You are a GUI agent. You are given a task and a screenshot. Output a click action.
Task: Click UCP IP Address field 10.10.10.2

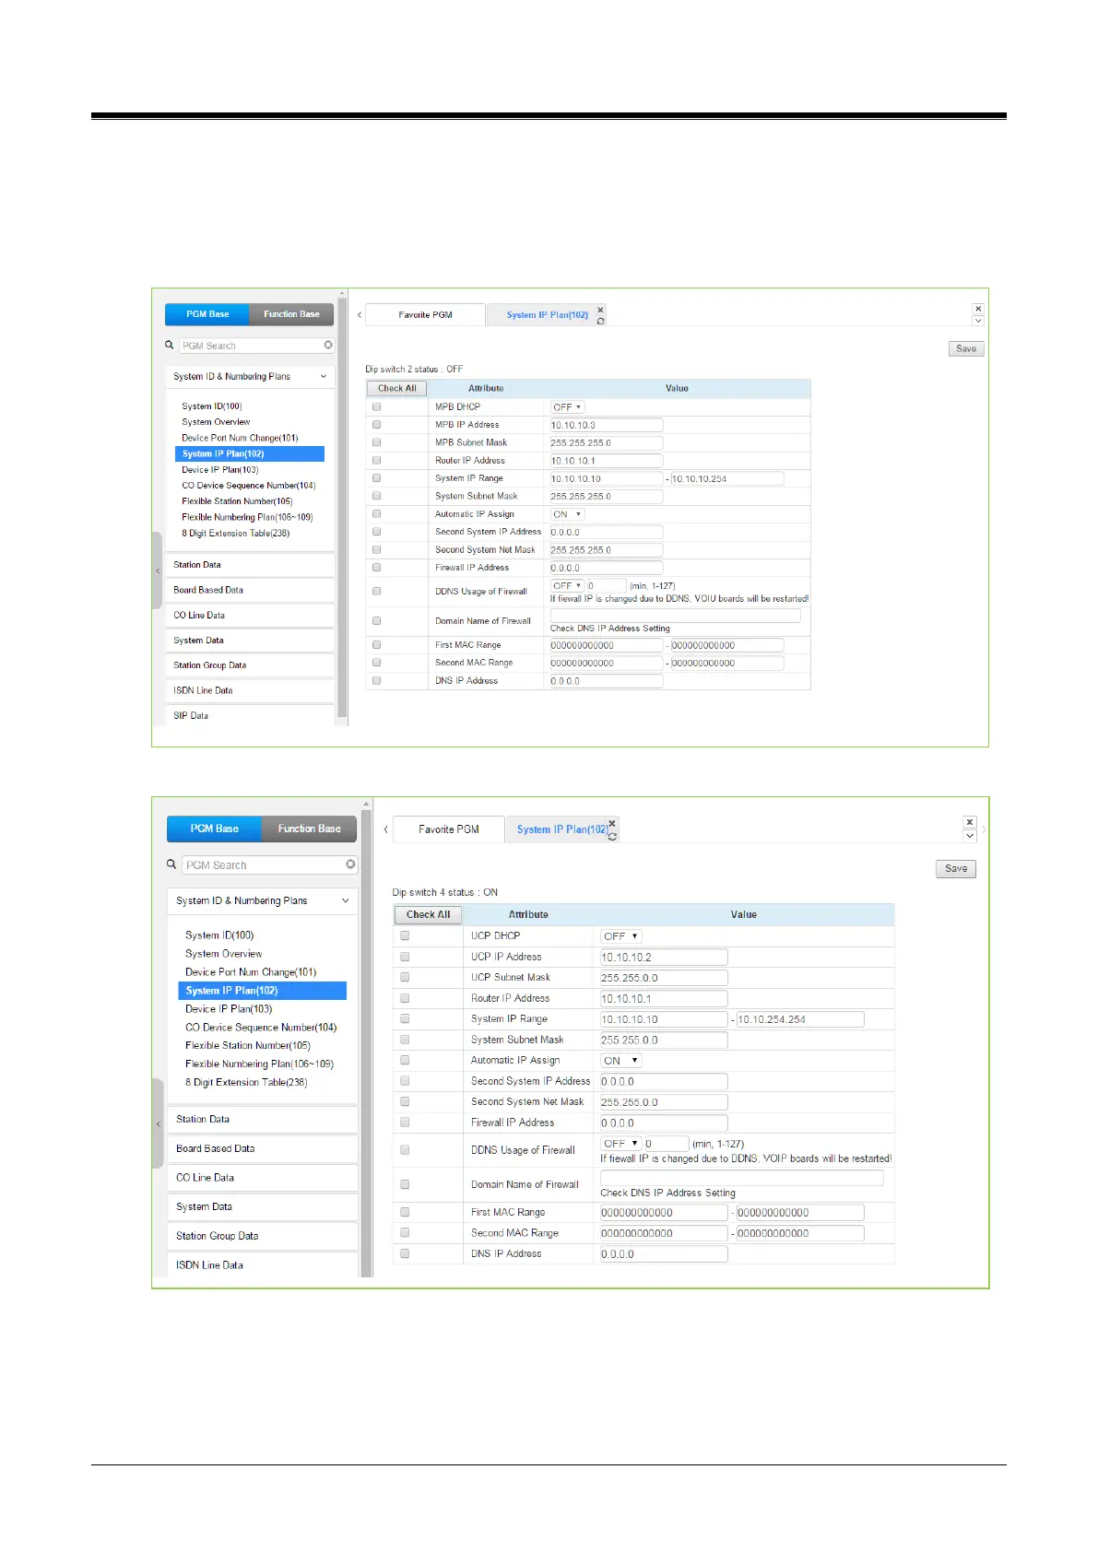tap(664, 957)
